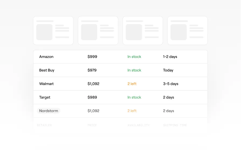
Task: Click Nordstorm's 2 left availability
Action: (x=132, y=111)
